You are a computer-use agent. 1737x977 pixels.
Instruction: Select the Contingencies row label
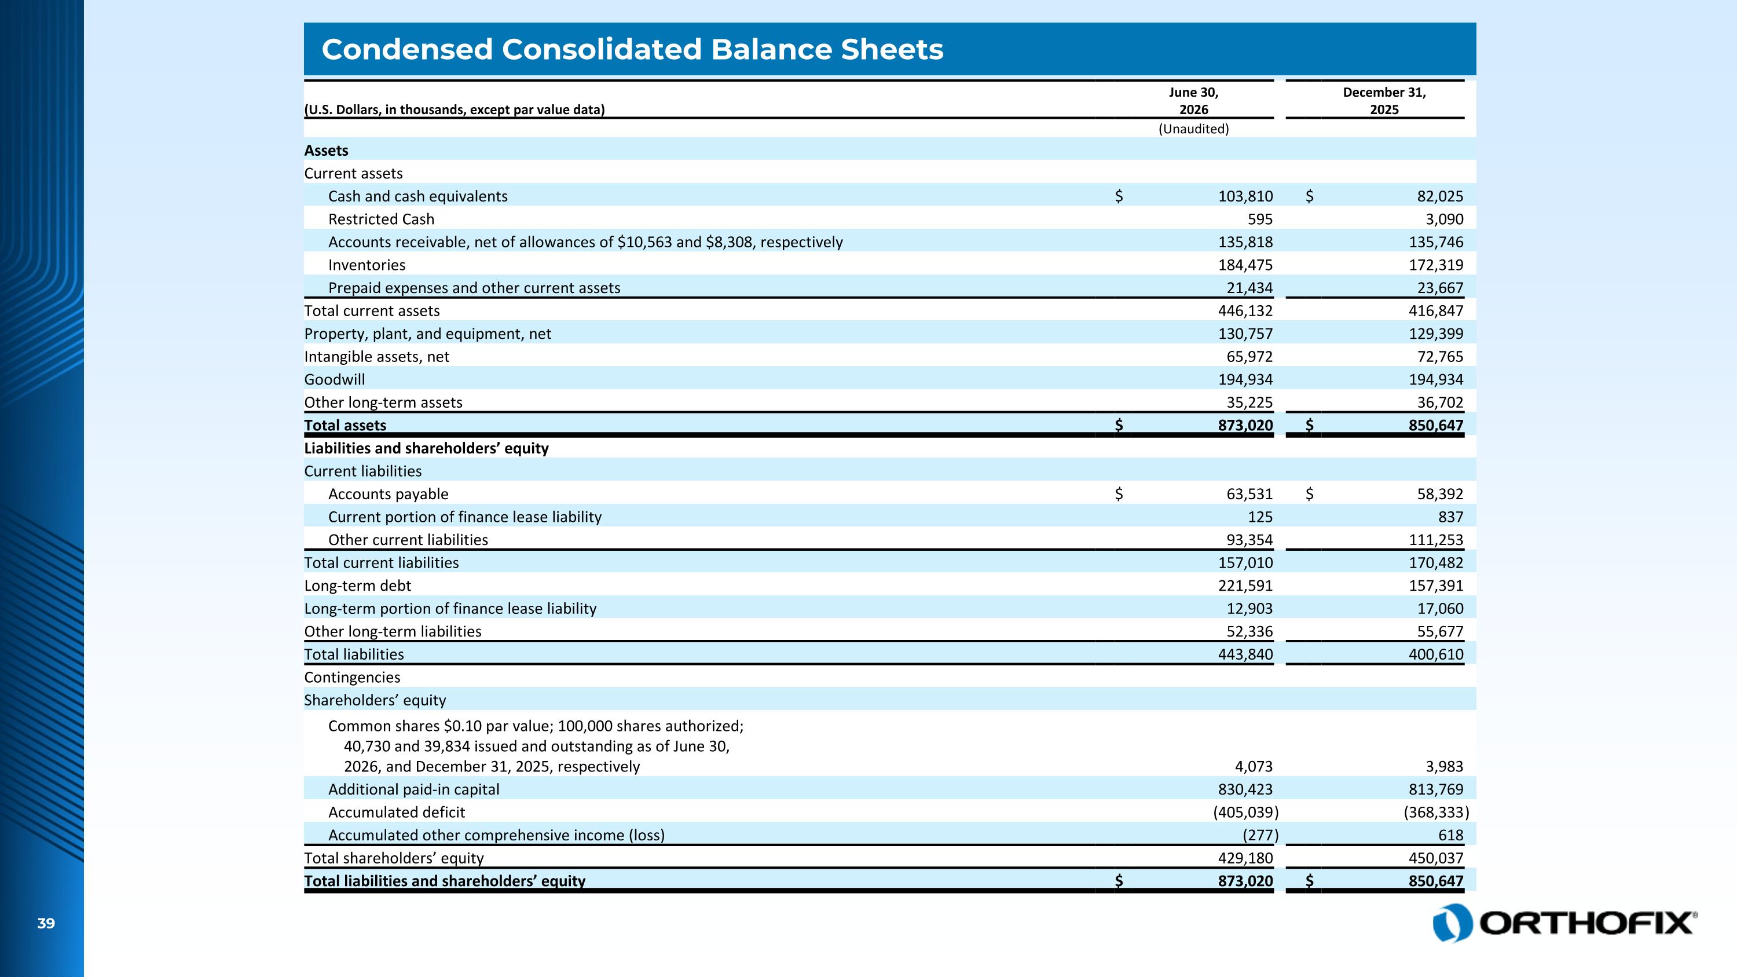tap(352, 678)
